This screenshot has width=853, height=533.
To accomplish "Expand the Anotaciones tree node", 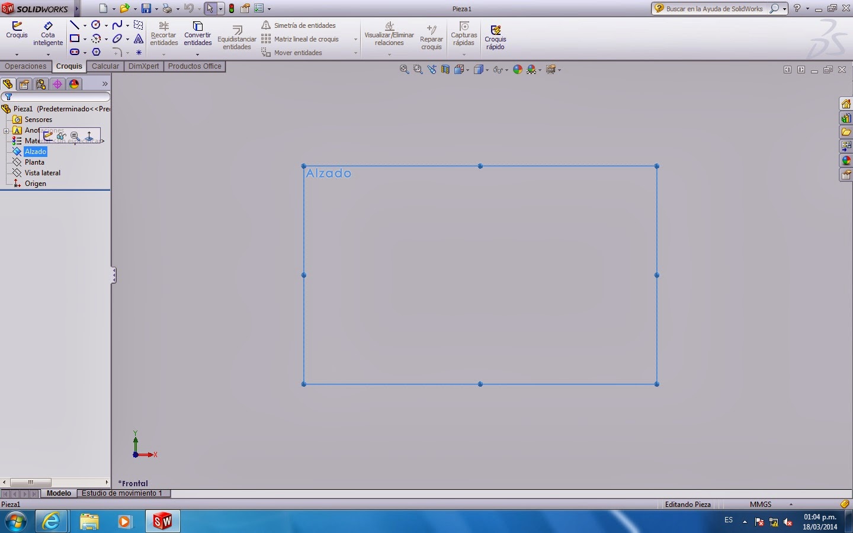I will click(x=5, y=130).
